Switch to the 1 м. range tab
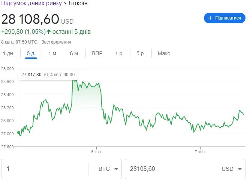The image size is (247, 184). [x=53, y=53]
